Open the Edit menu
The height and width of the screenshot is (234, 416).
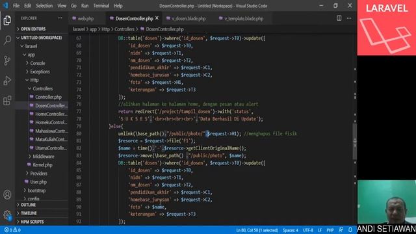[27, 6]
